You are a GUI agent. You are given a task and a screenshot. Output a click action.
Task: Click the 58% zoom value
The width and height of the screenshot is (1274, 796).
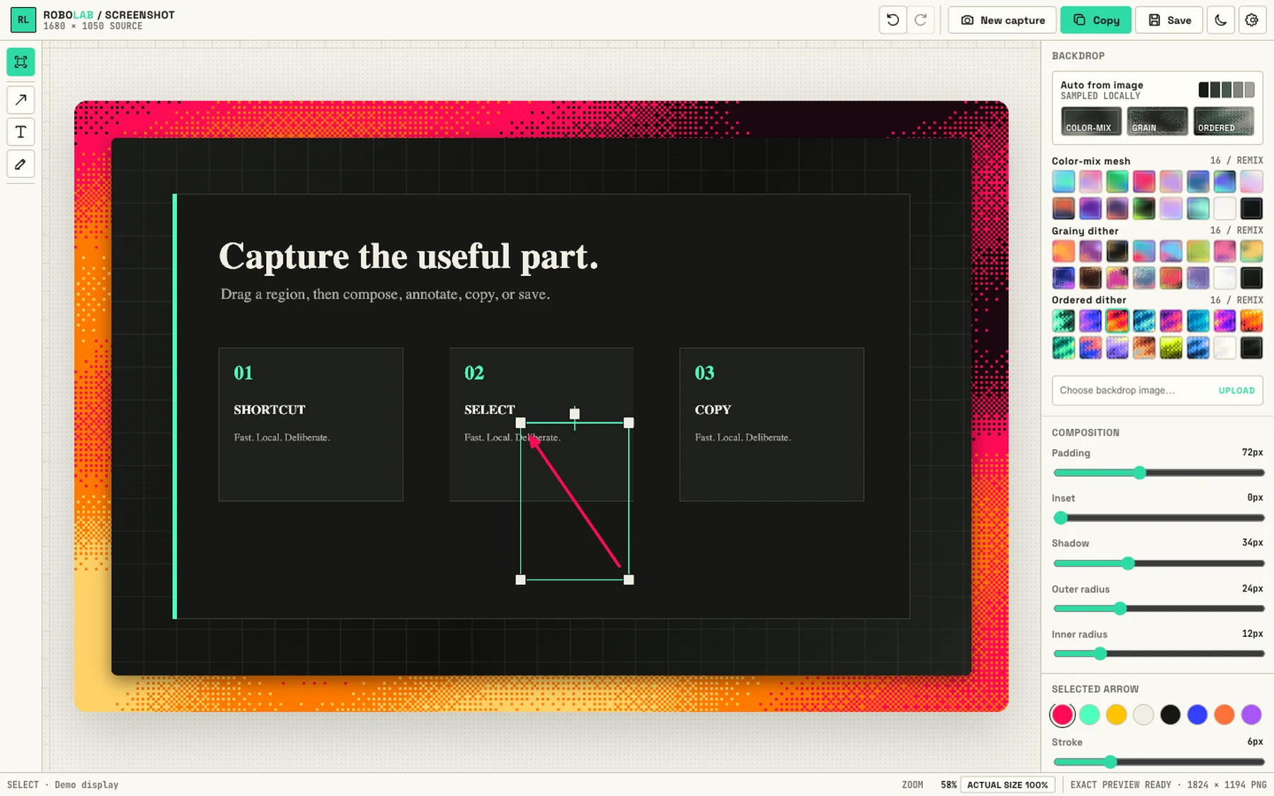click(948, 785)
